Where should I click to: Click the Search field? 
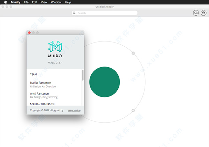coord(104,13)
